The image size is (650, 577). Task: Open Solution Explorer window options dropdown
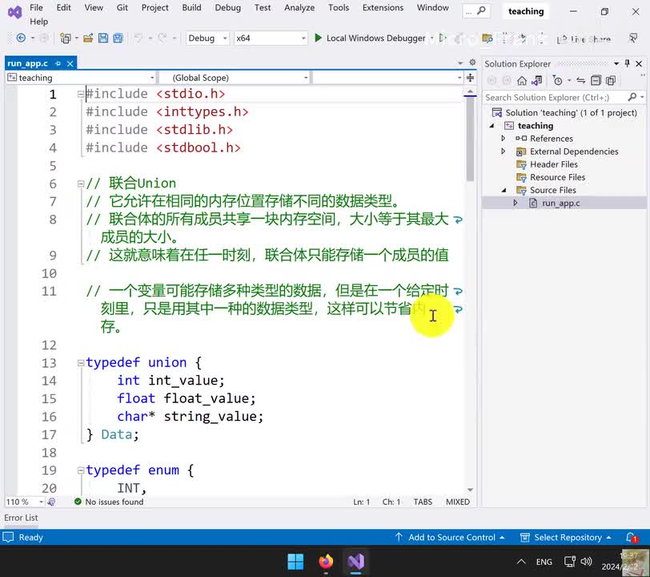(x=616, y=63)
